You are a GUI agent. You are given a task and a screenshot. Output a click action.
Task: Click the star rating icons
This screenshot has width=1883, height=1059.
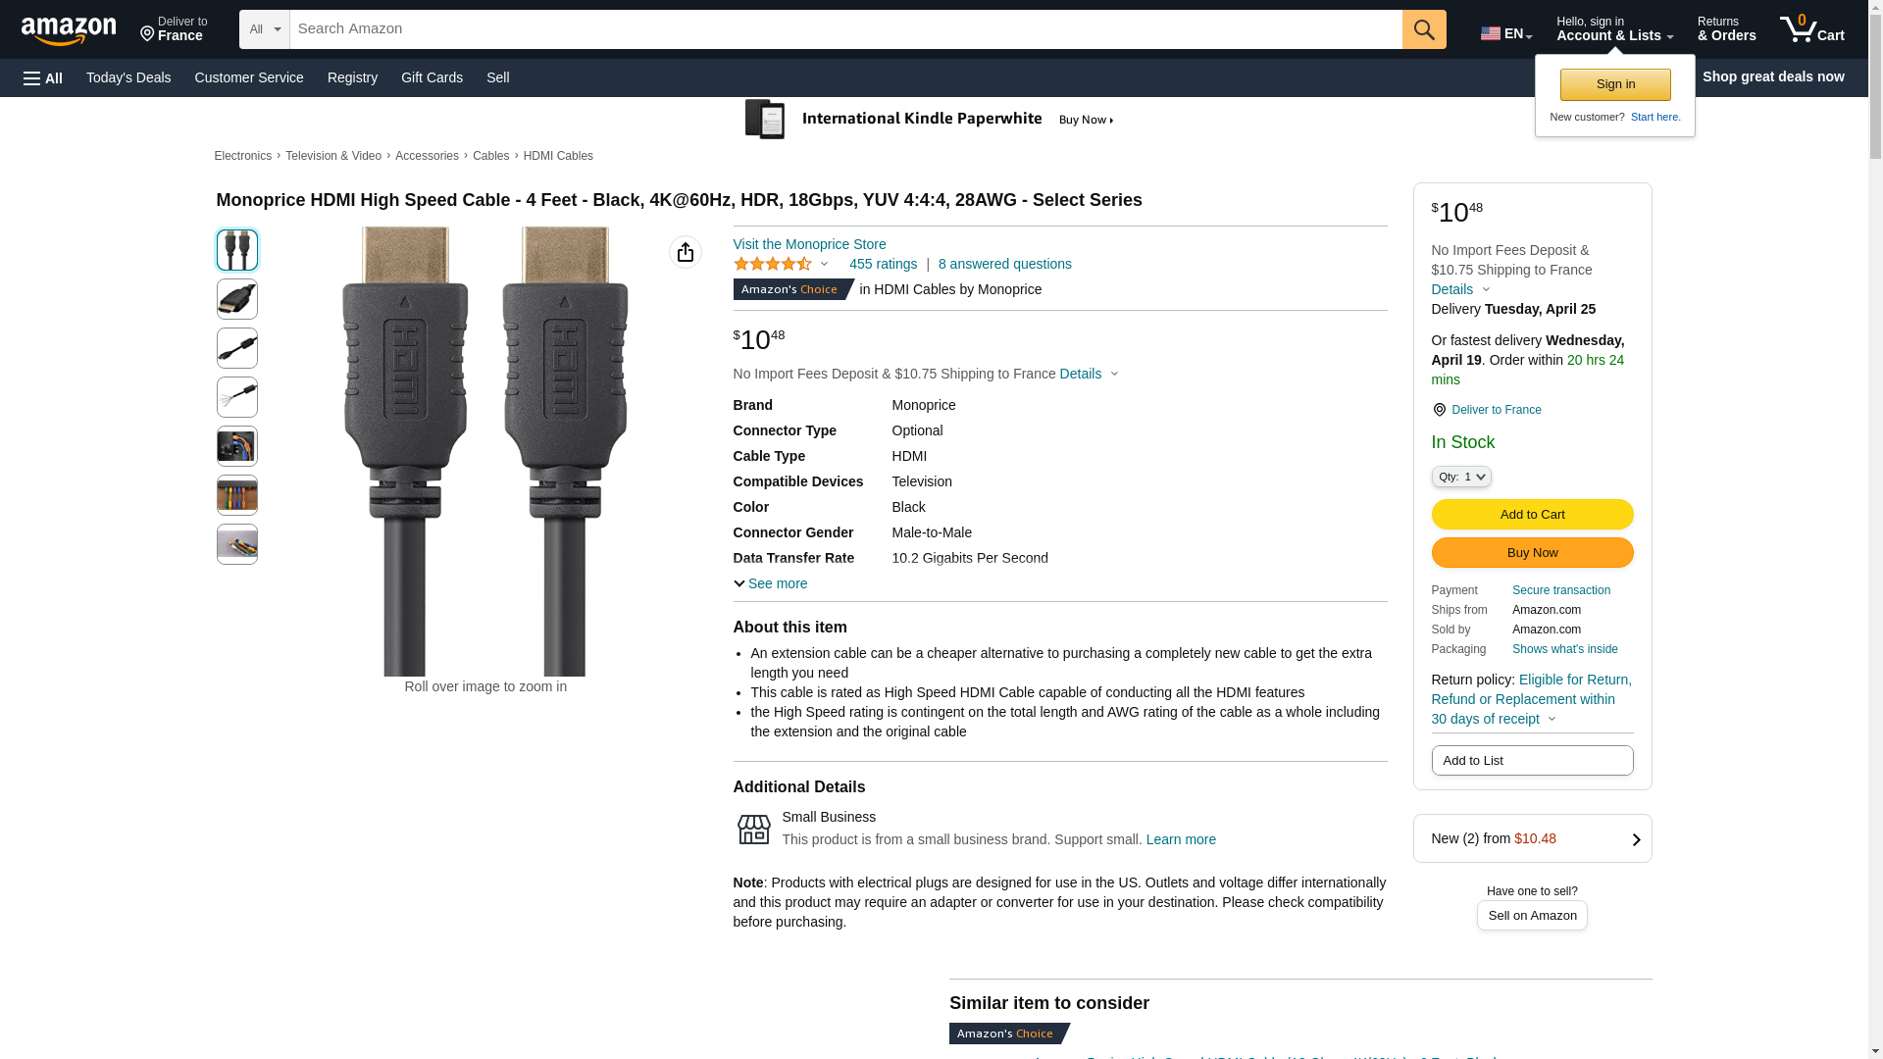[773, 264]
